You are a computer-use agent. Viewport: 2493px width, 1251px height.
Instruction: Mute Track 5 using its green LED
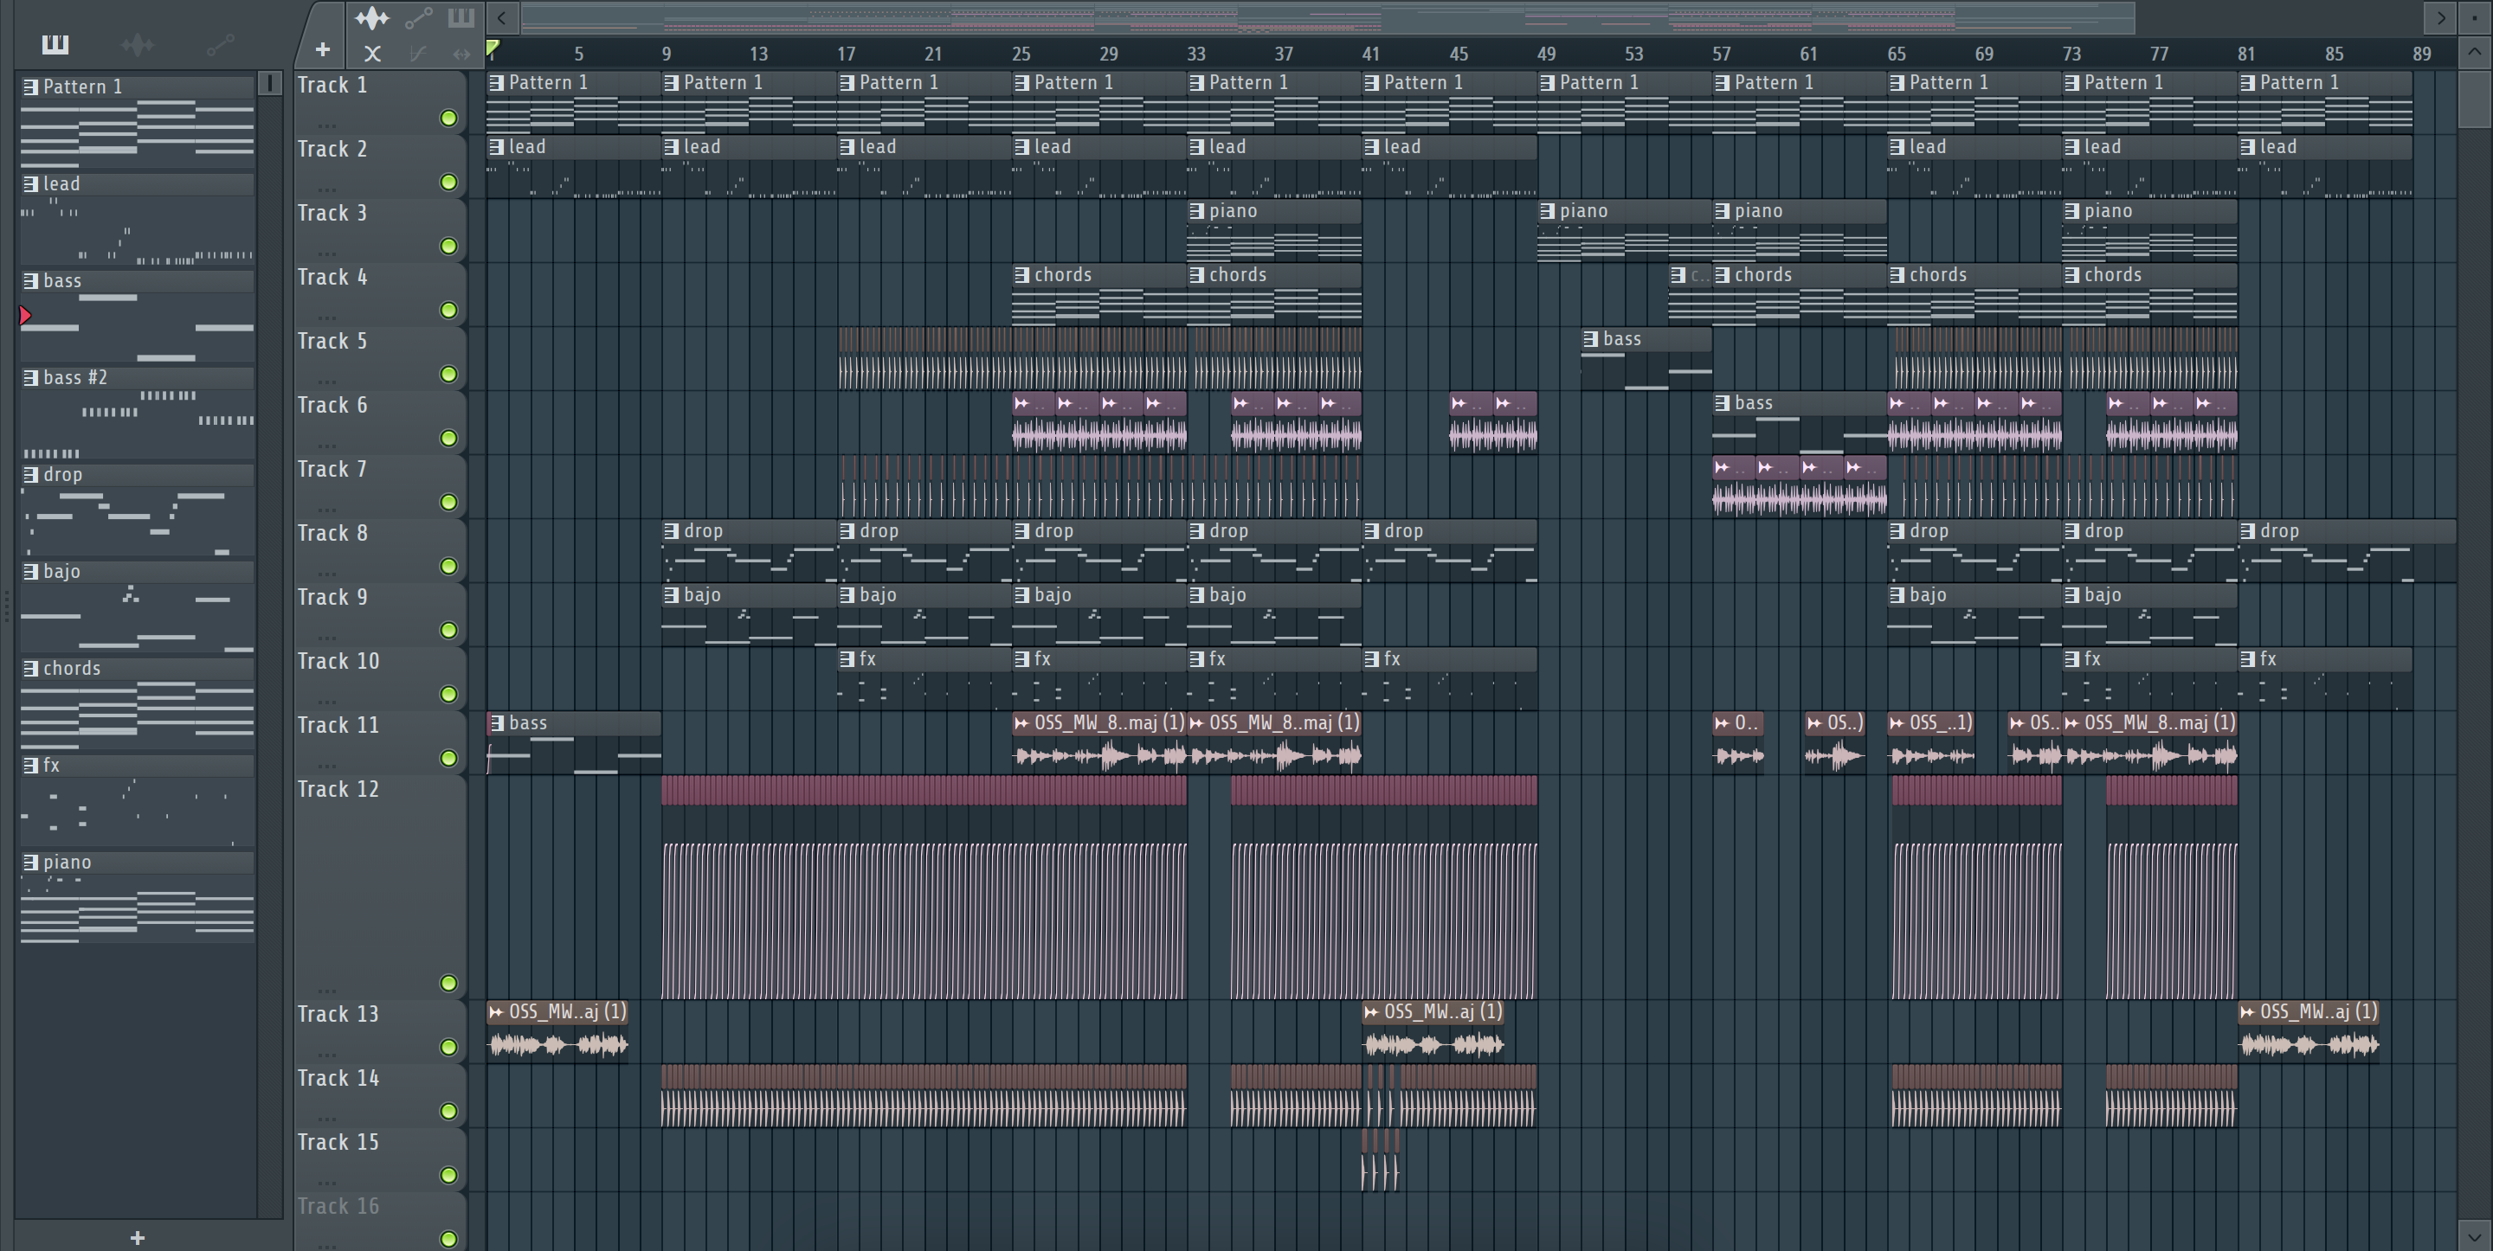[449, 375]
